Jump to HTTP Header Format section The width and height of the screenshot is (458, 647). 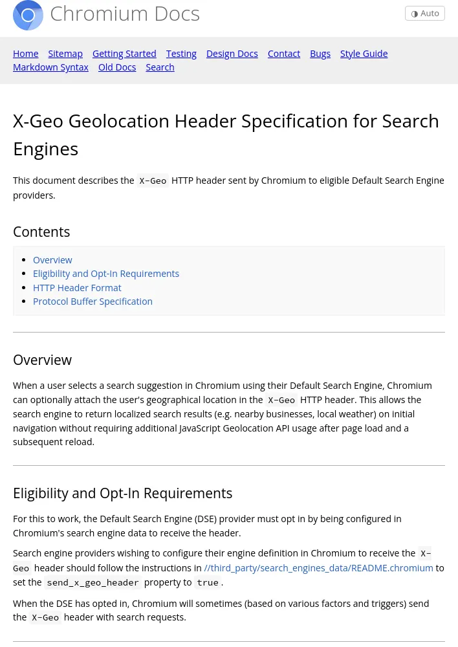(x=77, y=288)
